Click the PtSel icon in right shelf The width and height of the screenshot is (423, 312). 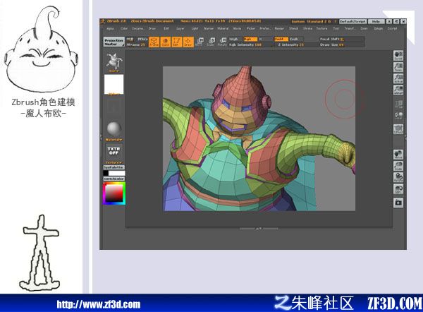[x=398, y=104]
